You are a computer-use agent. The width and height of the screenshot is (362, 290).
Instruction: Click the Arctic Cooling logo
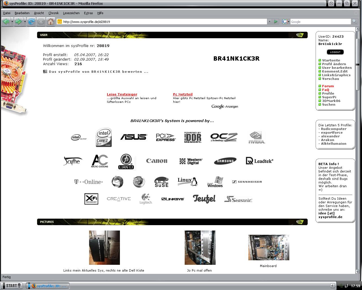[100, 161]
